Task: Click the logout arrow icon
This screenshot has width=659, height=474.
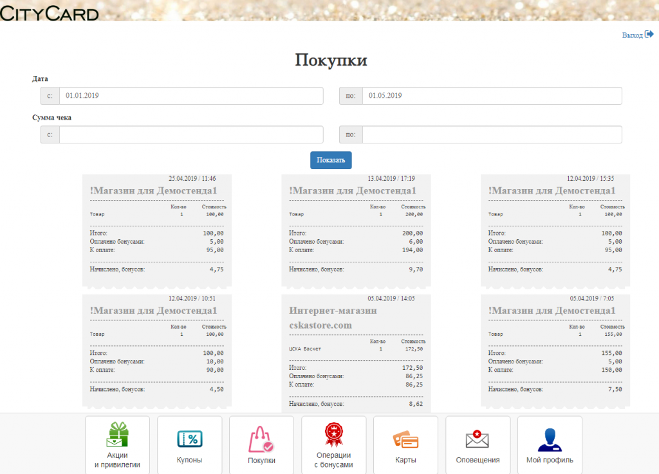Action: [x=649, y=35]
